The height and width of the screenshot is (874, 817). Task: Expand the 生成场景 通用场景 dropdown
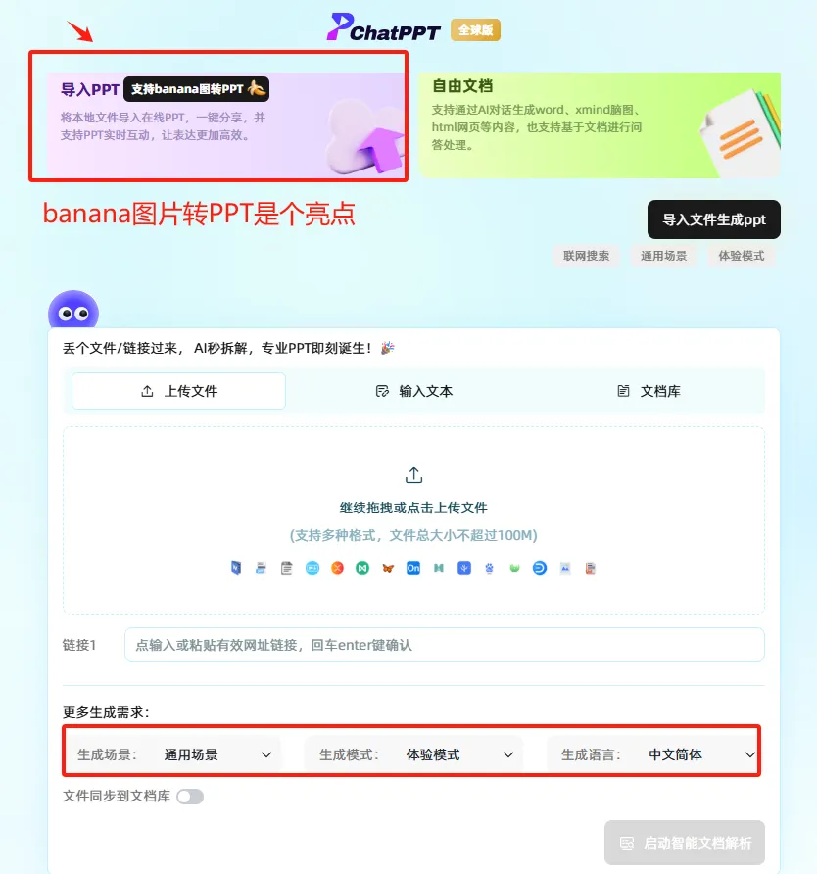point(173,754)
